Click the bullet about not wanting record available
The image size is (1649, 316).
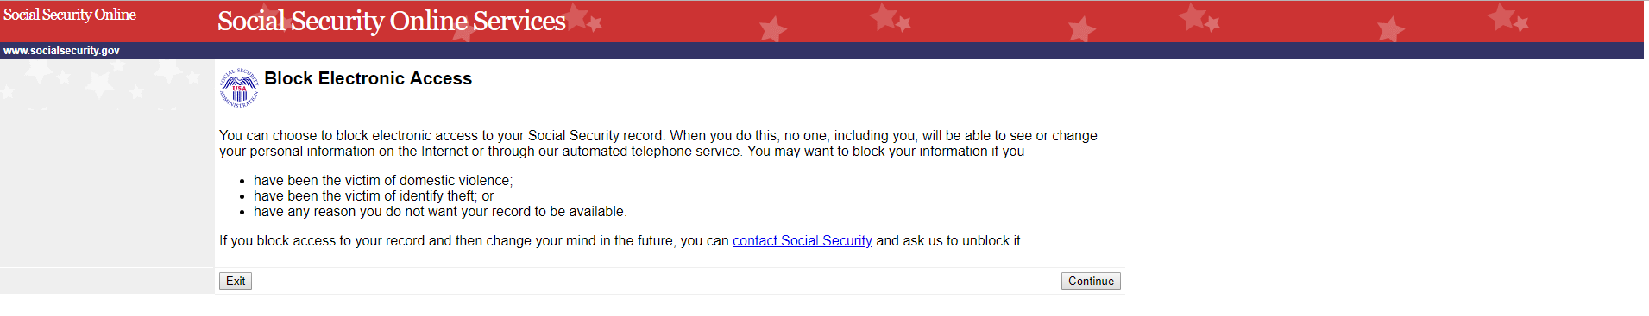click(440, 212)
